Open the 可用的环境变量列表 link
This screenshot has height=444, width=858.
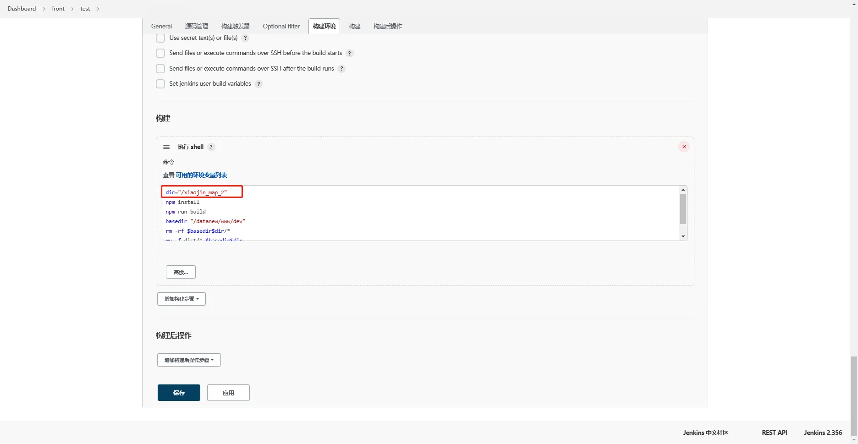pyautogui.click(x=201, y=175)
